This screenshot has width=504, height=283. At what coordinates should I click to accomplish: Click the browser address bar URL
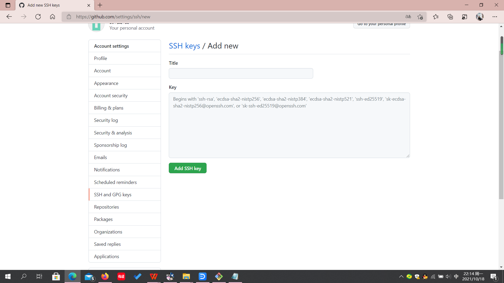113,17
